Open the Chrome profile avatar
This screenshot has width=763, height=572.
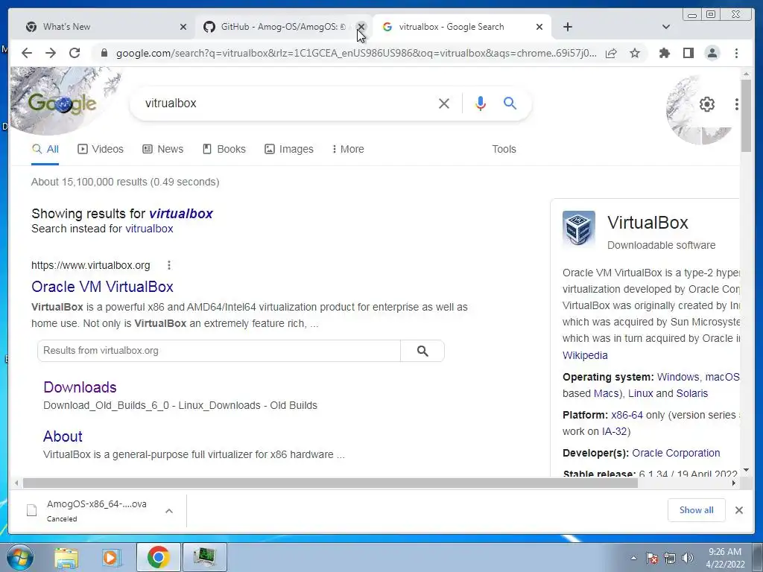[x=712, y=53]
